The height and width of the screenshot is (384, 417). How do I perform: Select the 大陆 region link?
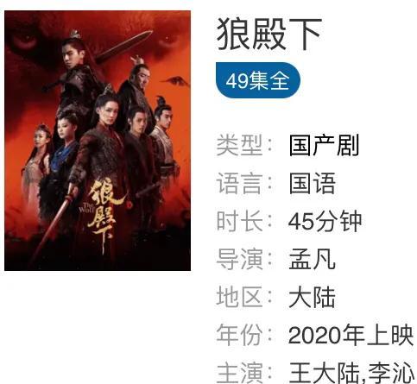point(313,297)
